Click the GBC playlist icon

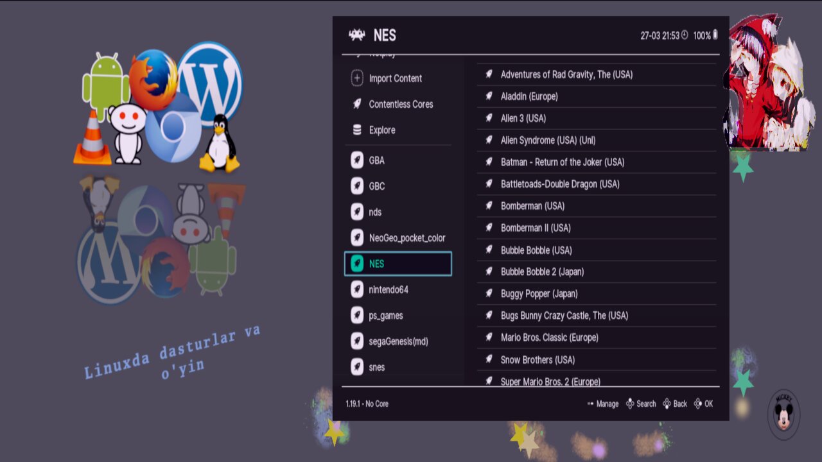(357, 186)
